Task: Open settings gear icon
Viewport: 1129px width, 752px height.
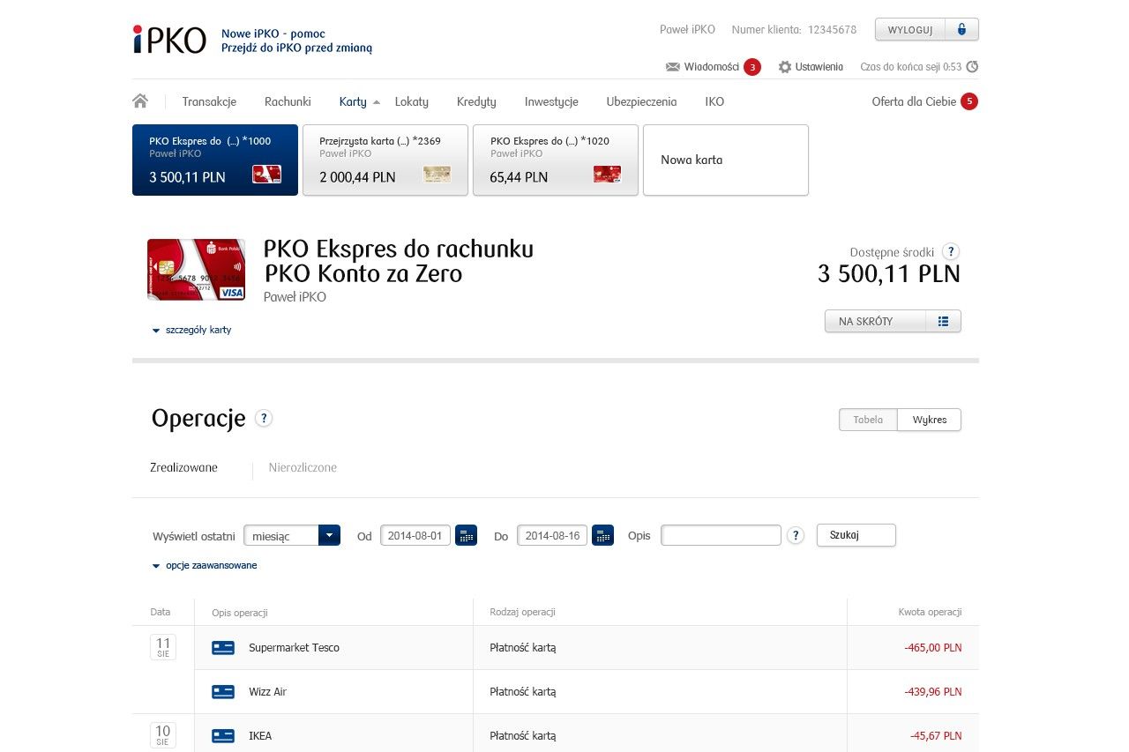Action: coord(785,67)
